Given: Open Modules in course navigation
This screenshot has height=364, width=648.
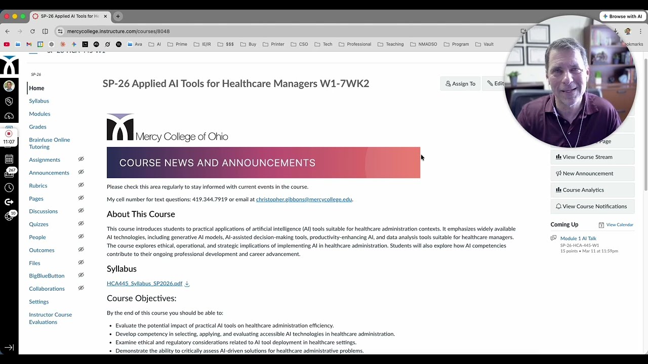Looking at the screenshot, I should click(39, 114).
